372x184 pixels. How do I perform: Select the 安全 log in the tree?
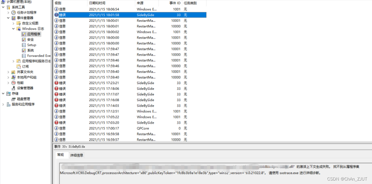point(31,39)
